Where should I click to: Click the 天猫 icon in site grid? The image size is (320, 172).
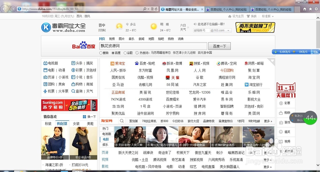pos(168,78)
